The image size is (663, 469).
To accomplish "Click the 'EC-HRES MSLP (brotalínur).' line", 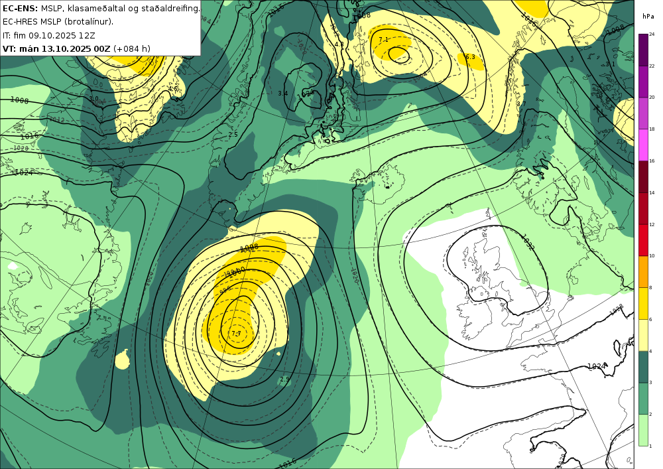I will 58,22.
